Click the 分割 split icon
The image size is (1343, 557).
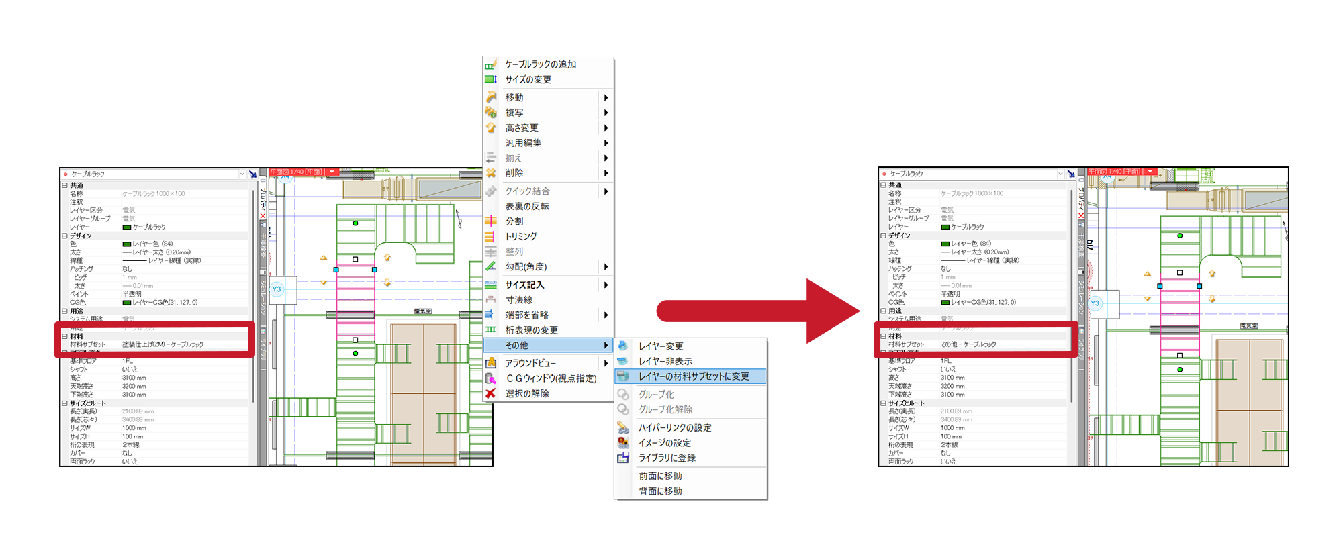tap(491, 221)
